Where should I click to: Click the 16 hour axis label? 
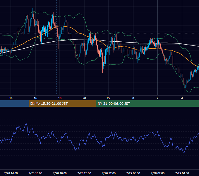point(35,98)
